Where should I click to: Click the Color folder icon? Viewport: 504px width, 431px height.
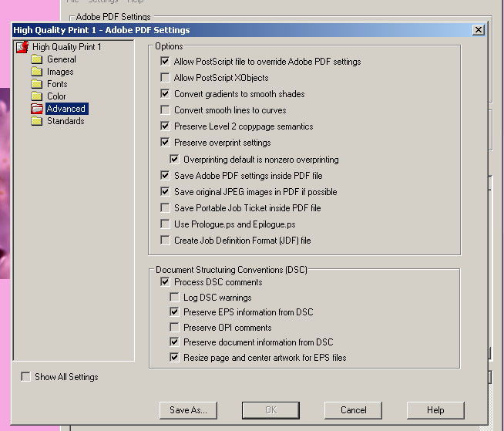[x=37, y=96]
